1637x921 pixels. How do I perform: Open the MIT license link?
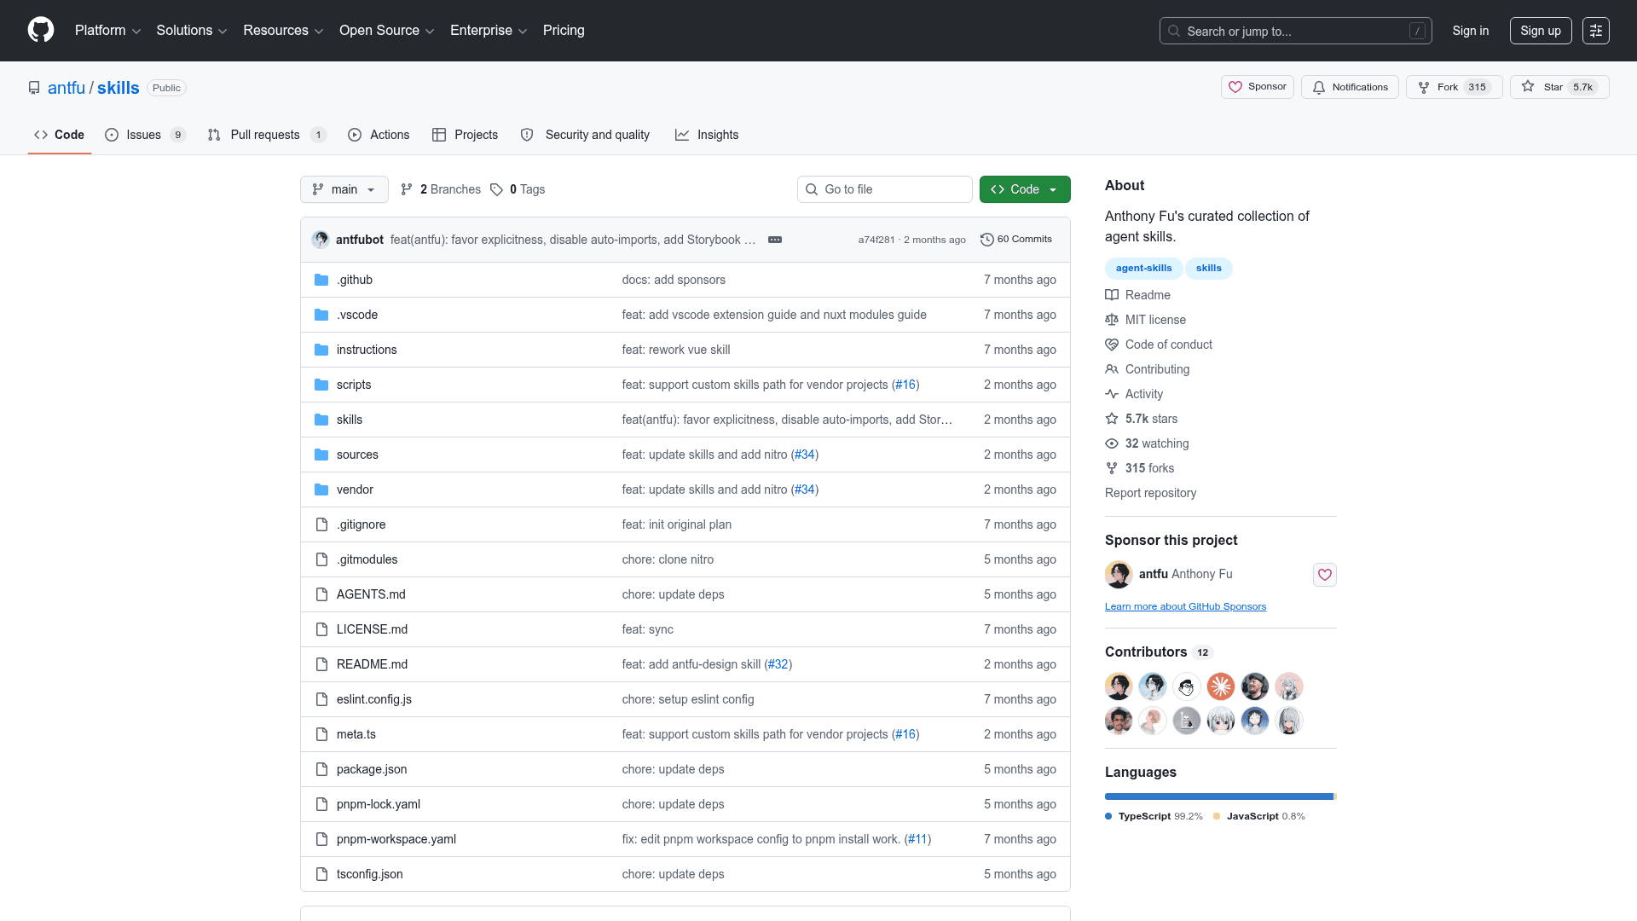click(1145, 320)
